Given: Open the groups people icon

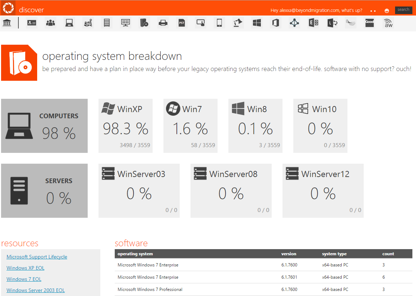Looking at the screenshot, I should (51, 23).
